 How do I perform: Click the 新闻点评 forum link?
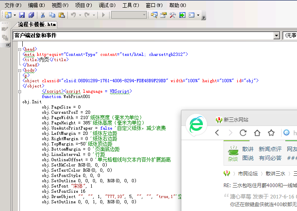270,149
